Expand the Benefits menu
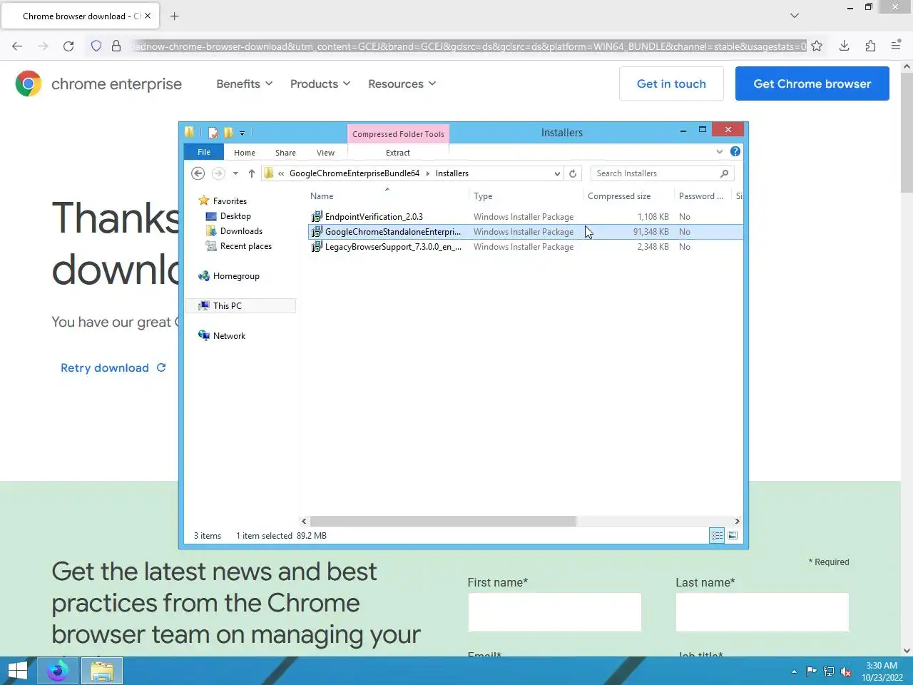This screenshot has width=913, height=685. (x=245, y=83)
